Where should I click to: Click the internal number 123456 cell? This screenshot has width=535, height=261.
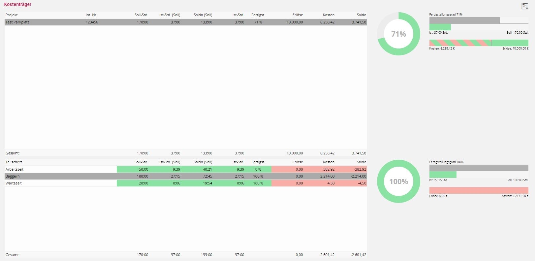92,22
